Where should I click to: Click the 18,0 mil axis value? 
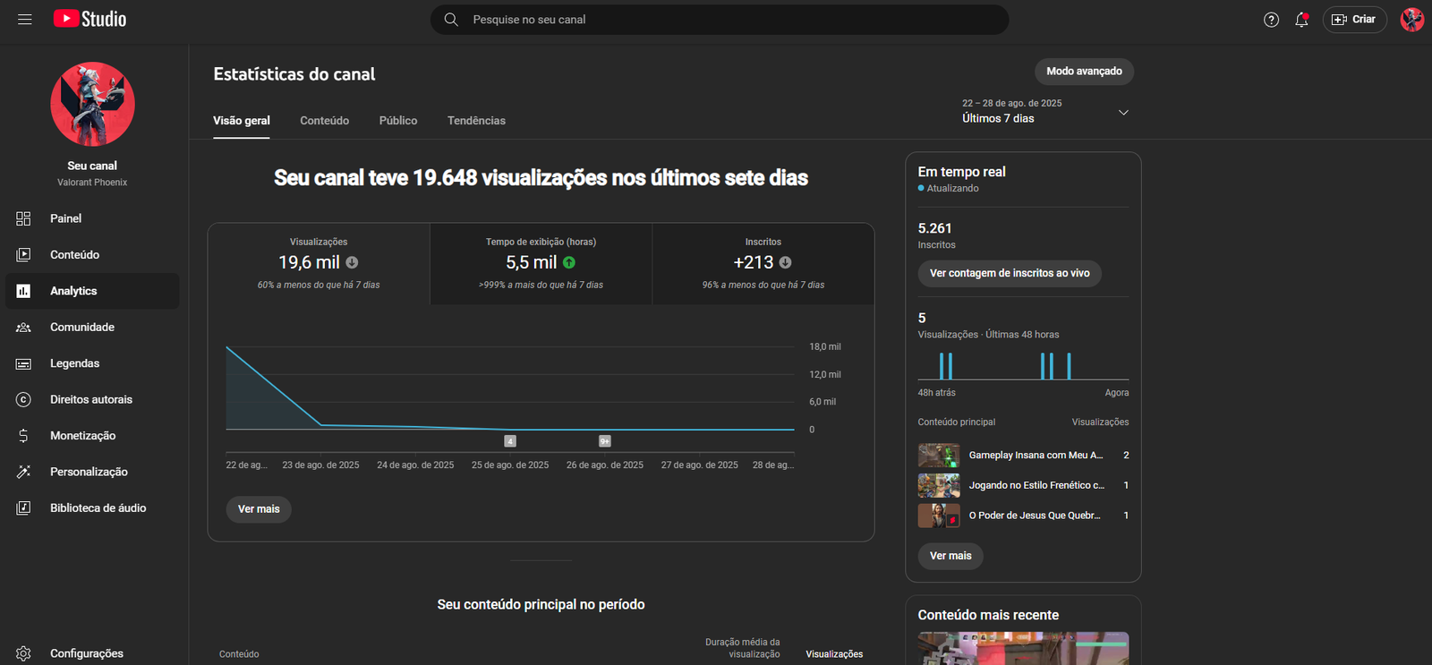825,347
